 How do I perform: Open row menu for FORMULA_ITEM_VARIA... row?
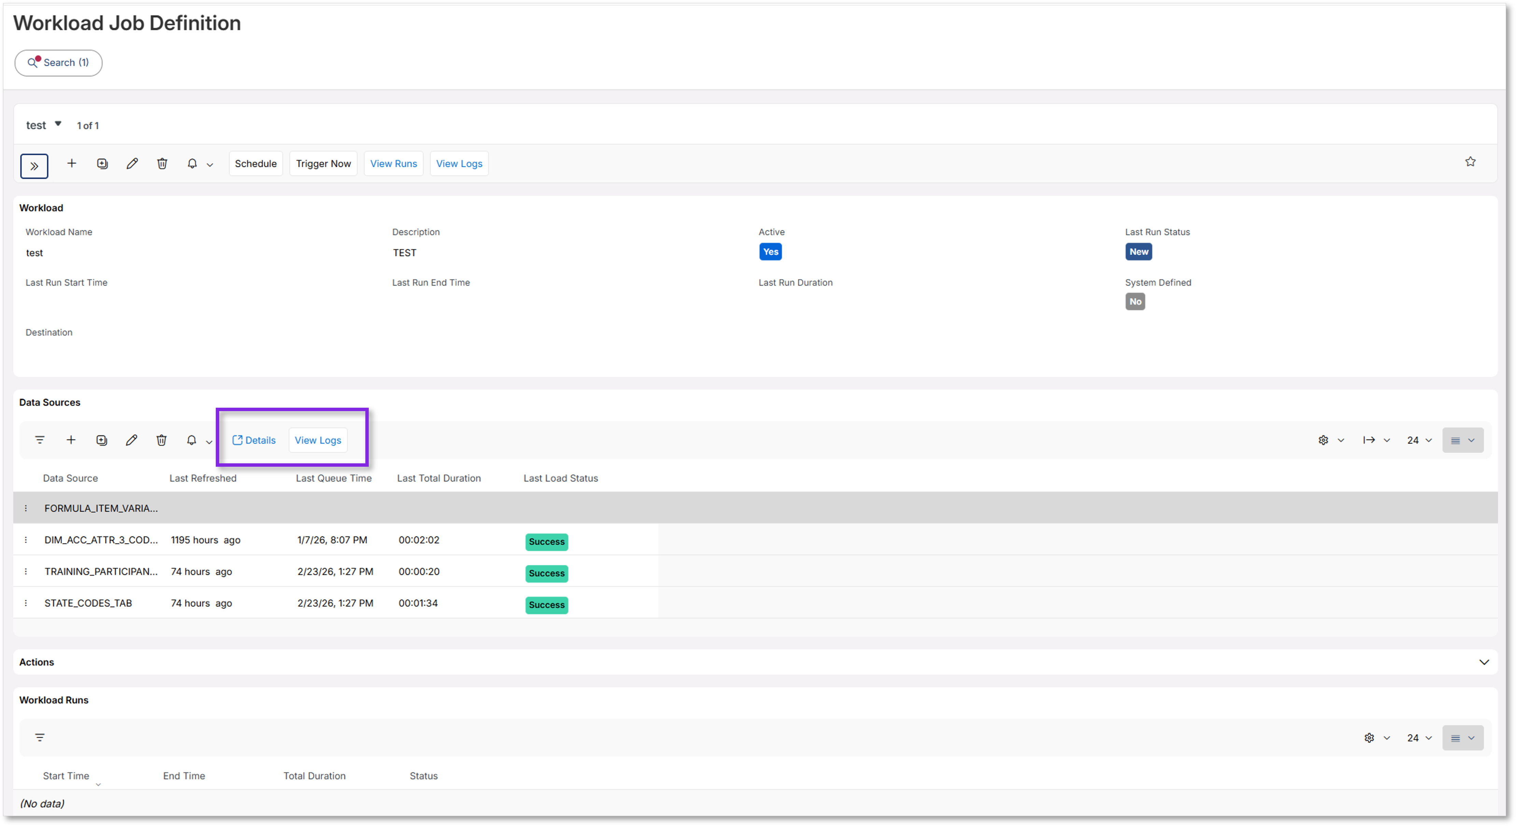(x=26, y=508)
